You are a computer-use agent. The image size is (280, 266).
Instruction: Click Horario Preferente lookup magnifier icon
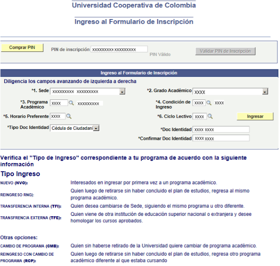69,116
